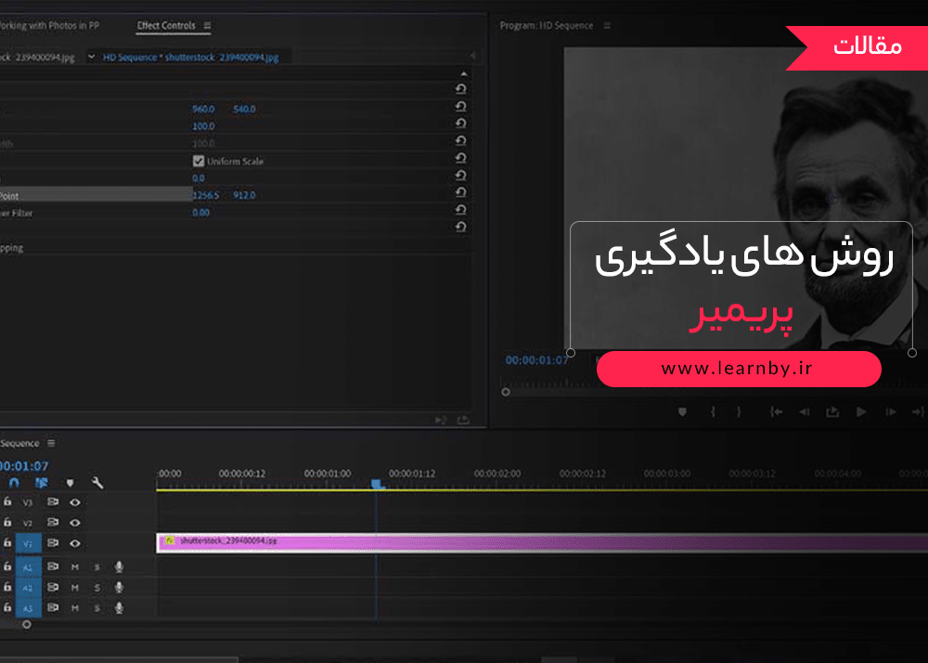Switch to the Effect Controls tab

(166, 25)
